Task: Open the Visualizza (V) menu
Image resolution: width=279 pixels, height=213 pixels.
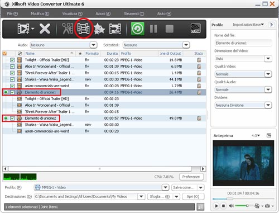Action: 73,13
